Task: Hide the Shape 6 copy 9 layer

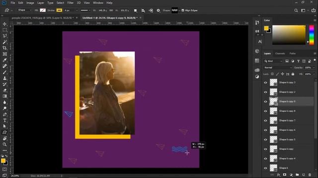Action: pyautogui.click(x=265, y=101)
